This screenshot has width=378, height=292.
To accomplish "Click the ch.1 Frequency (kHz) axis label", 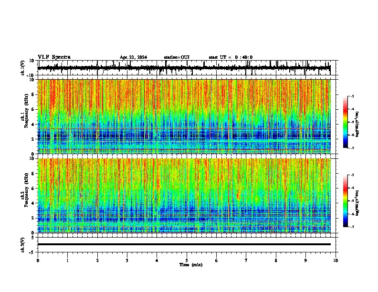I will (24, 110).
